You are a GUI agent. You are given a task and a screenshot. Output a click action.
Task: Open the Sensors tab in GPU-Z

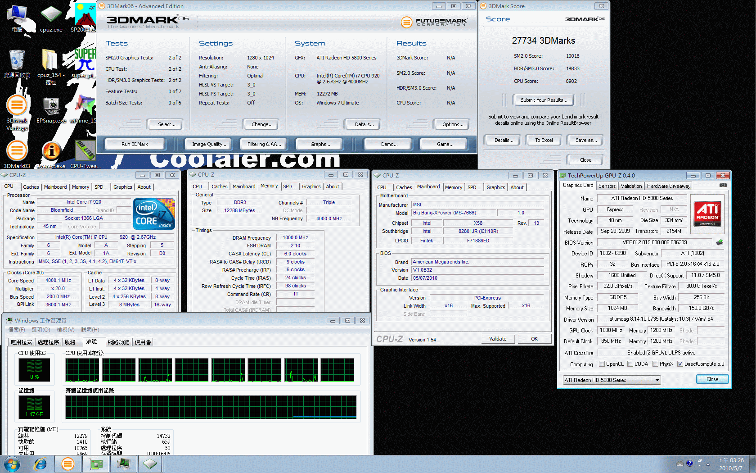tap(607, 186)
